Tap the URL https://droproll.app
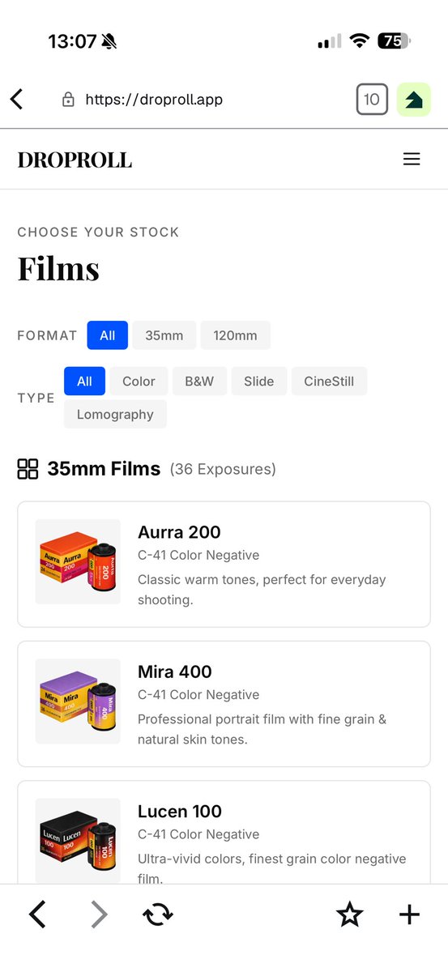 pyautogui.click(x=154, y=100)
